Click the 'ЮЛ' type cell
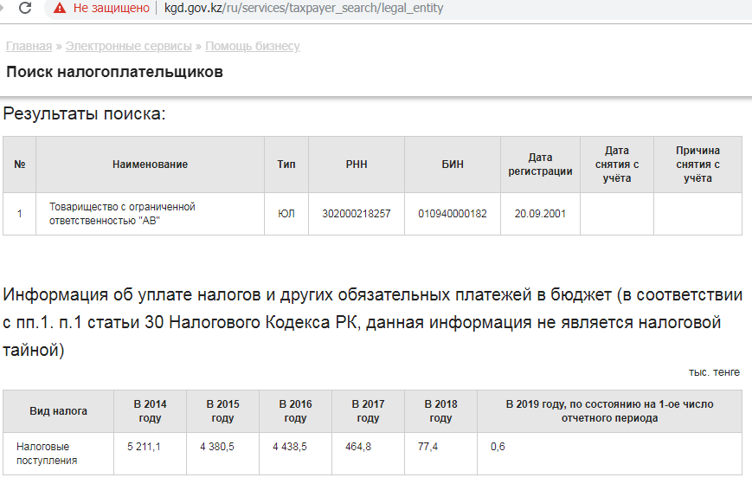Viewport: 752px width, 484px height. coord(286,214)
